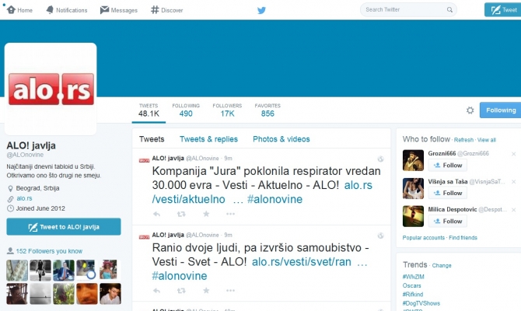Switch to Photos & videos tab
The width and height of the screenshot is (521, 311).
tap(281, 139)
